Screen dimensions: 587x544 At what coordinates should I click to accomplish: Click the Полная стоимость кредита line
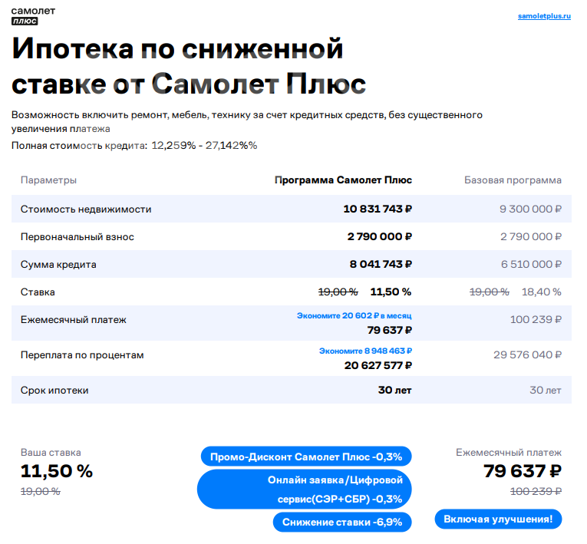point(134,145)
